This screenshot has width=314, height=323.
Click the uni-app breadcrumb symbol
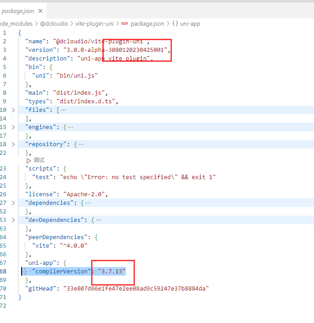[190, 24]
